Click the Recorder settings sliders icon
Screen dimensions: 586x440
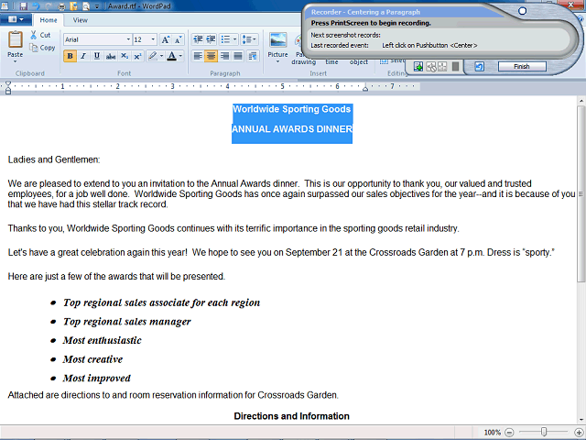pyautogui.click(x=442, y=67)
